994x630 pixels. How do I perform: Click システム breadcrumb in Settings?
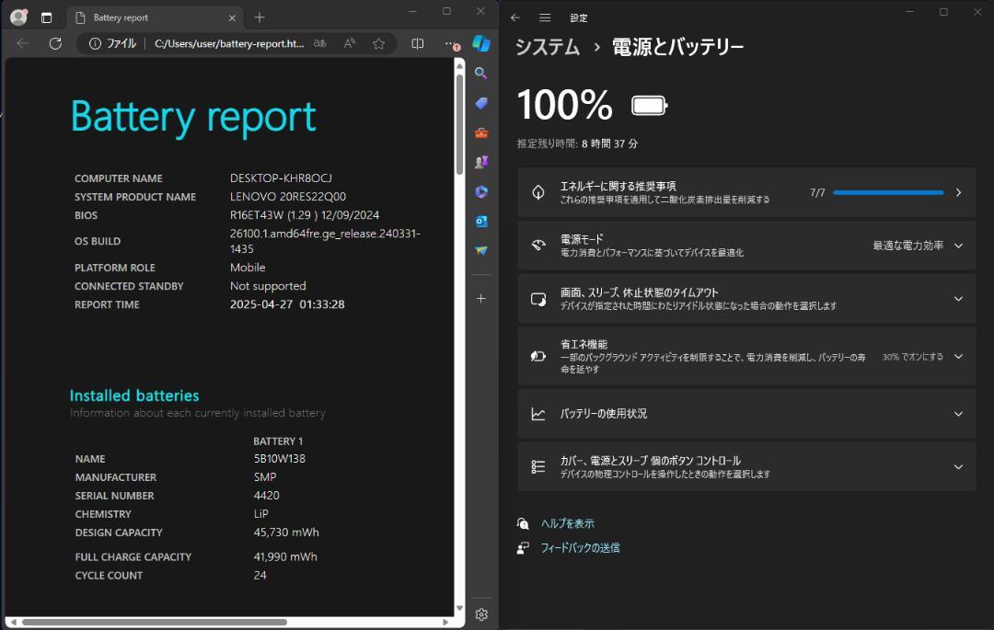[x=548, y=47]
